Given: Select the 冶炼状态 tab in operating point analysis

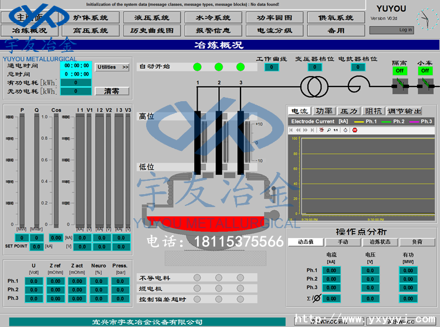Looking at the screenshot, I should pyautogui.click(x=375, y=242).
